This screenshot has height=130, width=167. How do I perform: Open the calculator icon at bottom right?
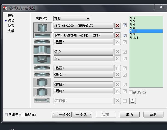click(132, 101)
